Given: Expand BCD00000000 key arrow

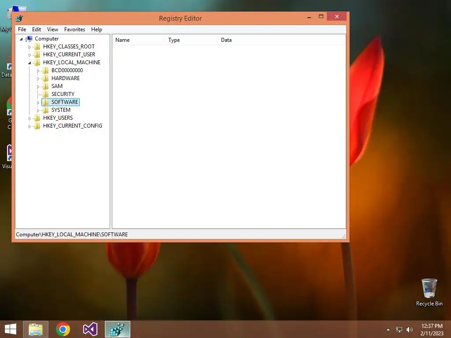Looking at the screenshot, I should pos(38,71).
